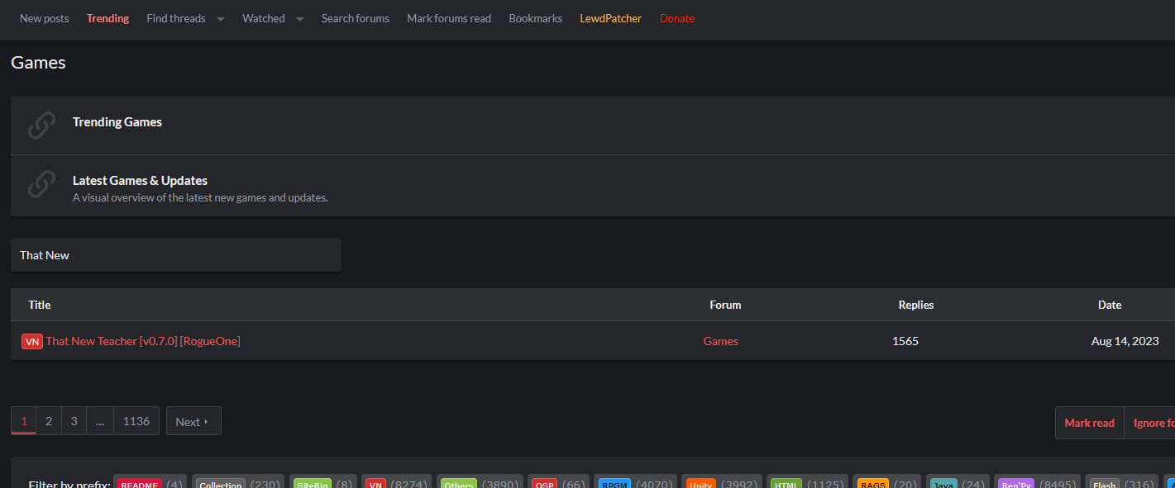Open the Trending Games link icon

click(x=41, y=126)
